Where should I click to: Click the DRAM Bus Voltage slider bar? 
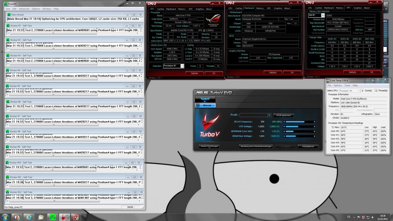[299, 136]
